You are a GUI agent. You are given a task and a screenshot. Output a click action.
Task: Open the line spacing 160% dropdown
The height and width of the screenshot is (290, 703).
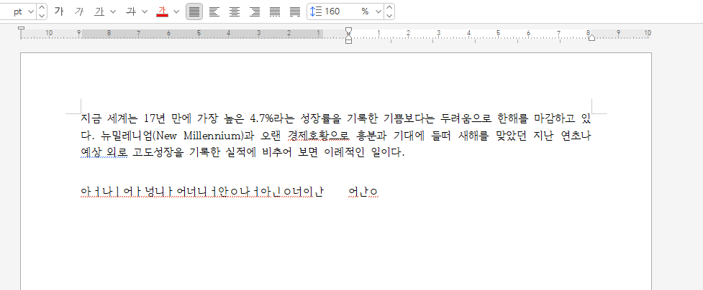click(378, 11)
